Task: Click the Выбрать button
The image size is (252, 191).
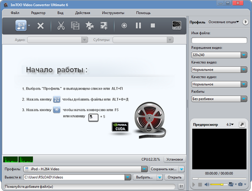Action: click(144, 177)
